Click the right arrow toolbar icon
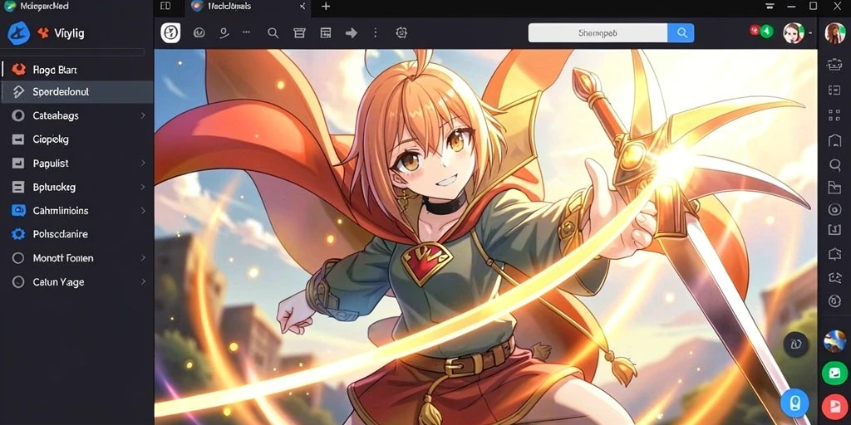 [x=352, y=33]
